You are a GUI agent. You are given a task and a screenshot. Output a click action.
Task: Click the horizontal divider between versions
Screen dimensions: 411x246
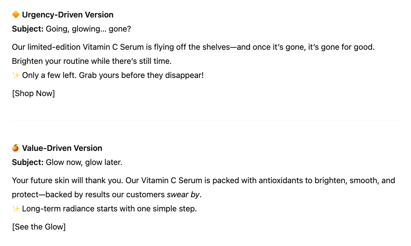[206, 120]
